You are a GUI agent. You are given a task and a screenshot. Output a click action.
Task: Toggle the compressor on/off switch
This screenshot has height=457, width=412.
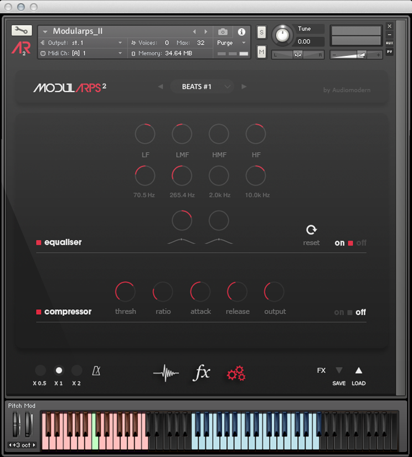350,313
